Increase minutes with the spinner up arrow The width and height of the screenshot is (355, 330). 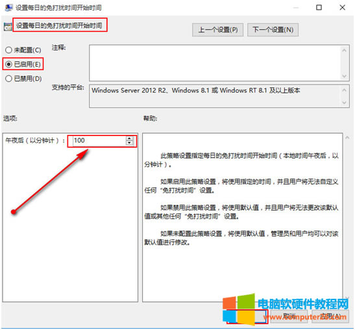click(129, 139)
